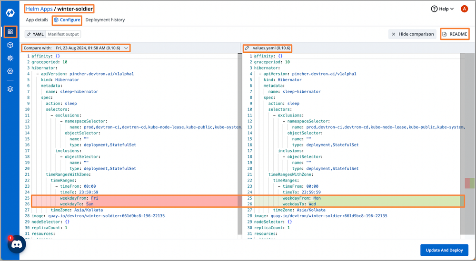Open the helm wheel sidebar icon
The width and height of the screenshot is (476, 261).
coord(10,58)
